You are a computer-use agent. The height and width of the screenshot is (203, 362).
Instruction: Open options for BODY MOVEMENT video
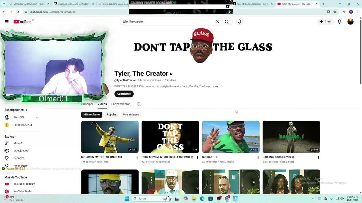(x=197, y=158)
